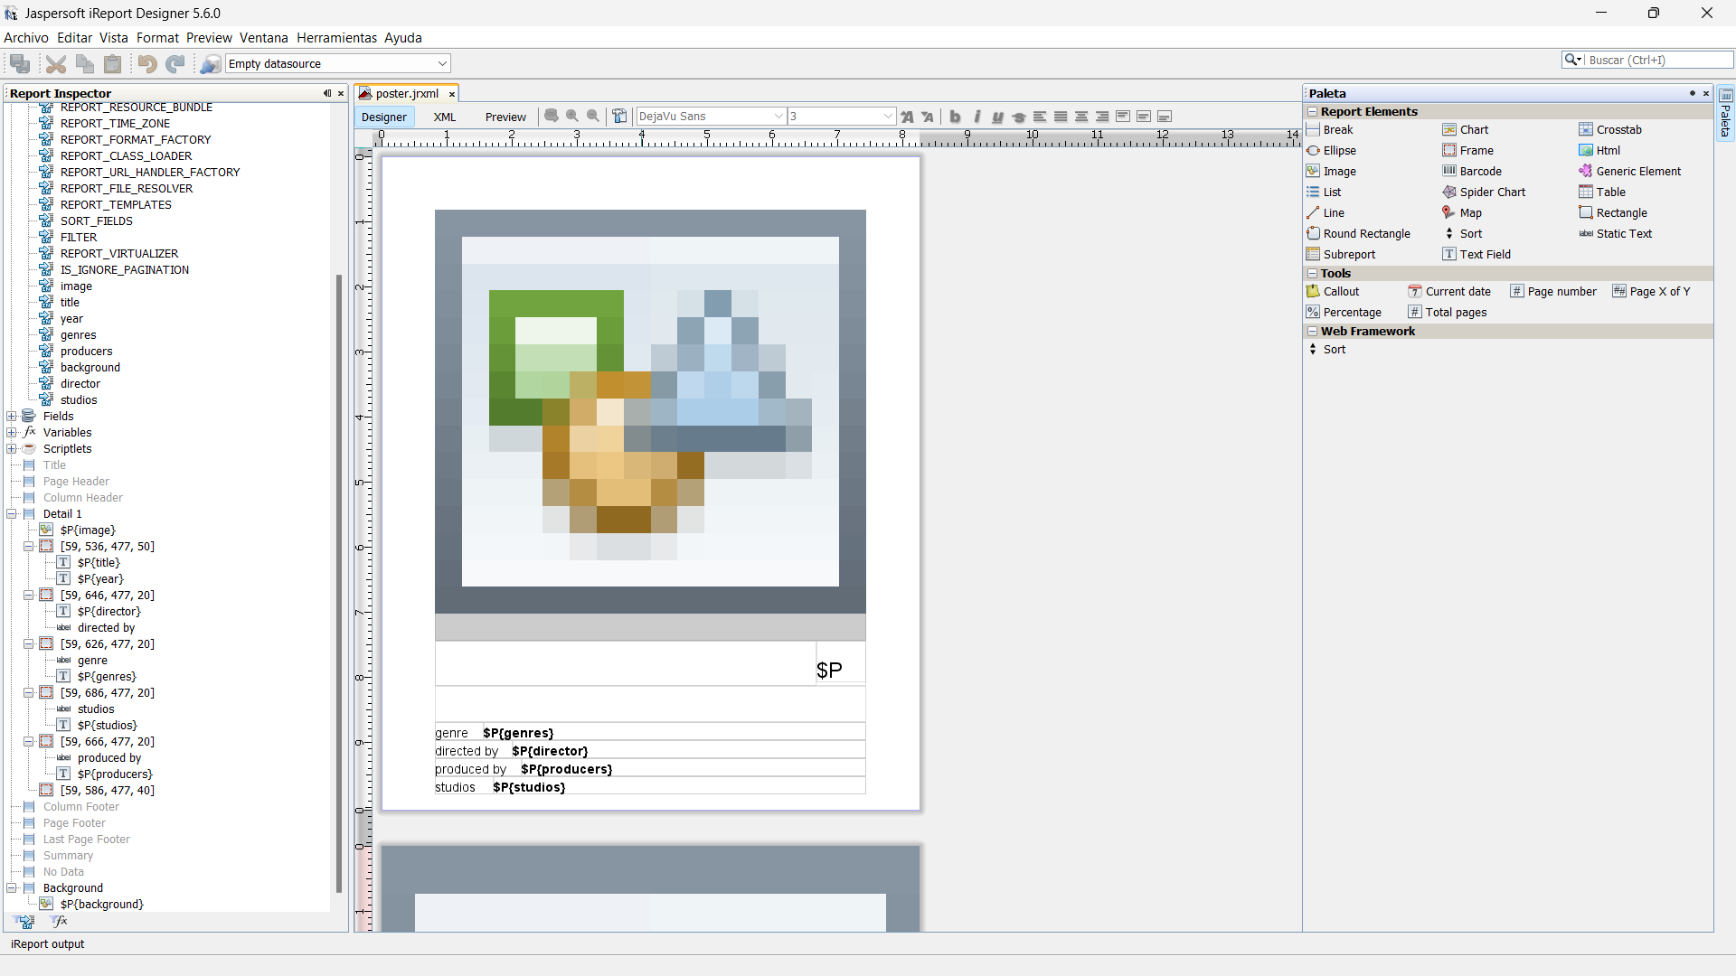
Task: Collapse the Detail 1 band node
Action: pyautogui.click(x=12, y=514)
